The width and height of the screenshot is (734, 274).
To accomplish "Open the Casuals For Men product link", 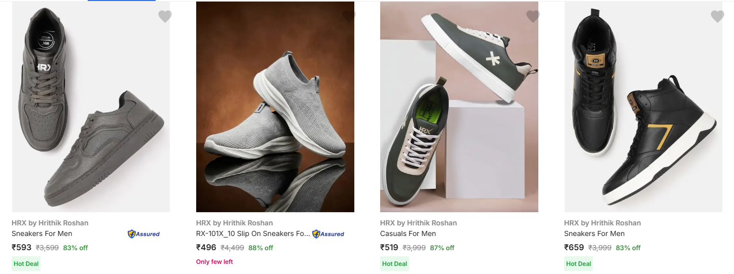I will (x=408, y=233).
